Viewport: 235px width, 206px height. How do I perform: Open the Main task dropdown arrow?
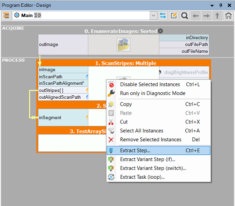coord(153,15)
